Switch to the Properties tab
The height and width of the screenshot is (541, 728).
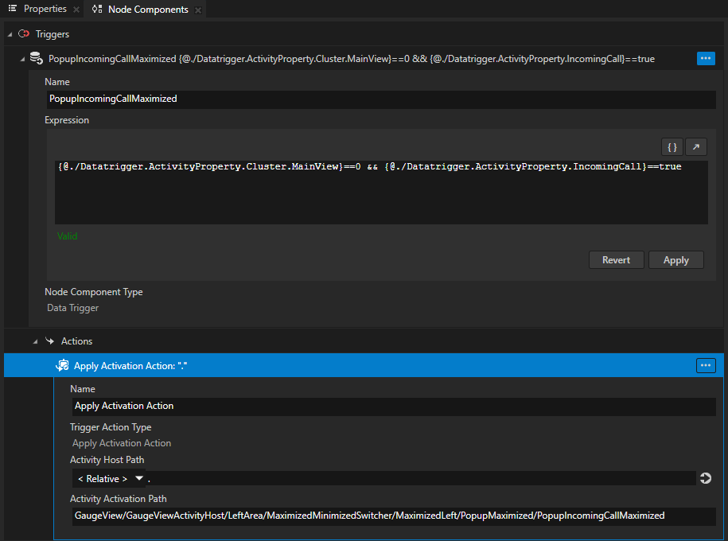45,10
